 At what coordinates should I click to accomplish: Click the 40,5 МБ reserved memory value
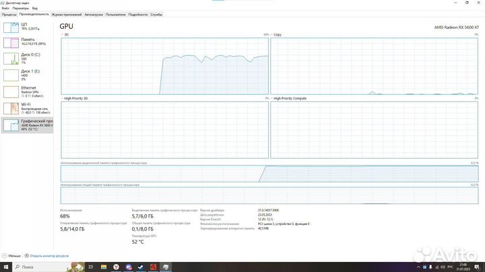click(x=263, y=228)
